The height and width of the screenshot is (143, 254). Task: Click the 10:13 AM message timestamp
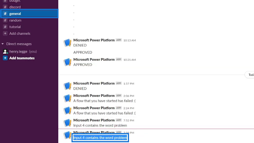click(x=130, y=40)
